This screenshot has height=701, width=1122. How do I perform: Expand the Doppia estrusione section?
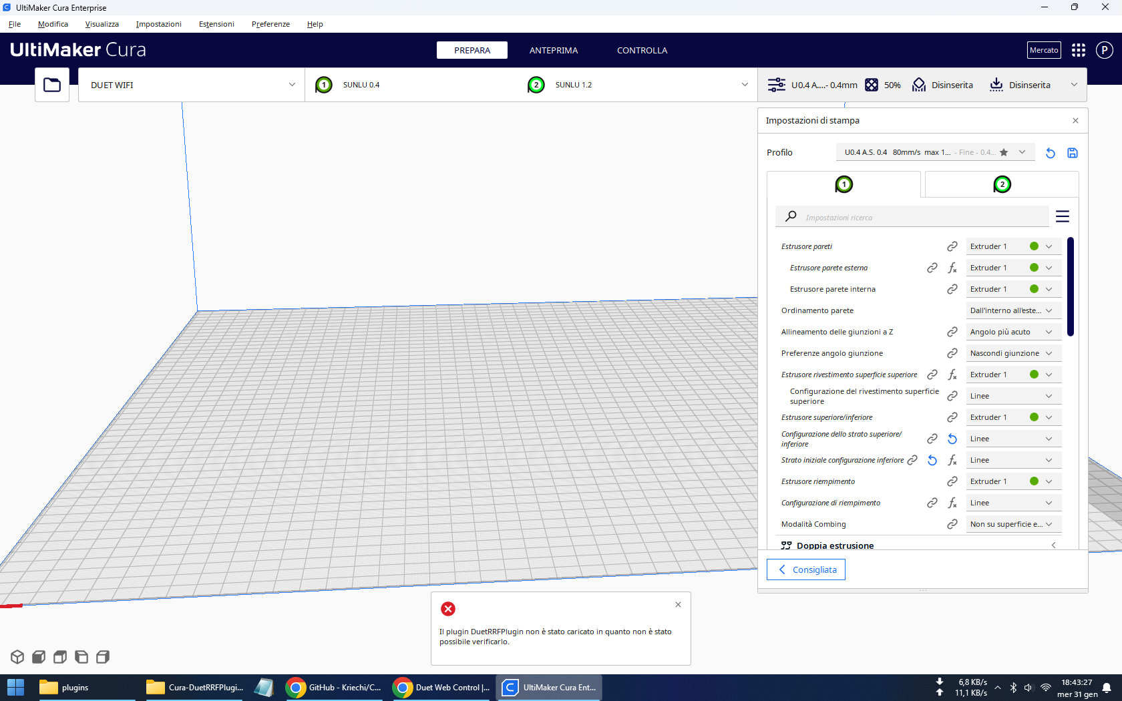tap(918, 545)
